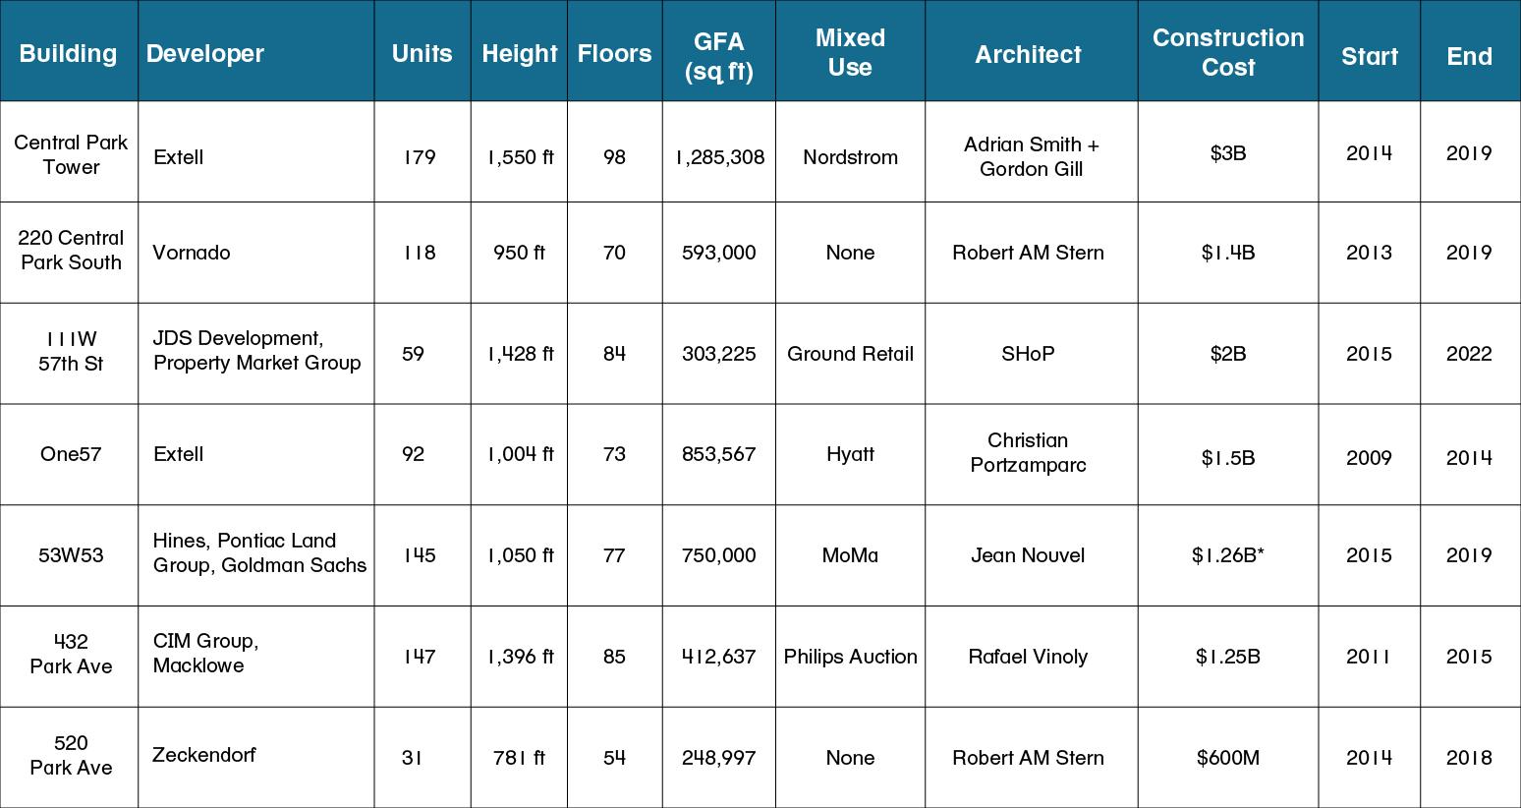
Task: Click the Building column header
Action: click(68, 53)
